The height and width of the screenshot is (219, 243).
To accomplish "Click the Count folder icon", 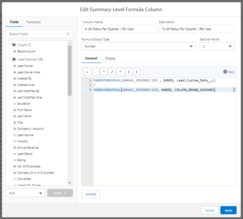I will pyautogui.click(x=14, y=45).
